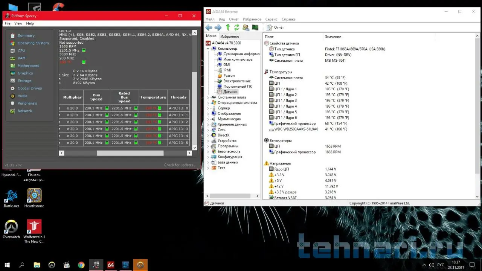Click right arrow of AIDA64 tree horizontal scrollbar
This screenshot has width=482, height=271.
[x=258, y=196]
